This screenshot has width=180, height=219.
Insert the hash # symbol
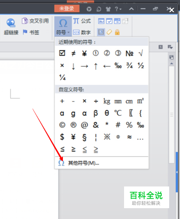[118, 125]
